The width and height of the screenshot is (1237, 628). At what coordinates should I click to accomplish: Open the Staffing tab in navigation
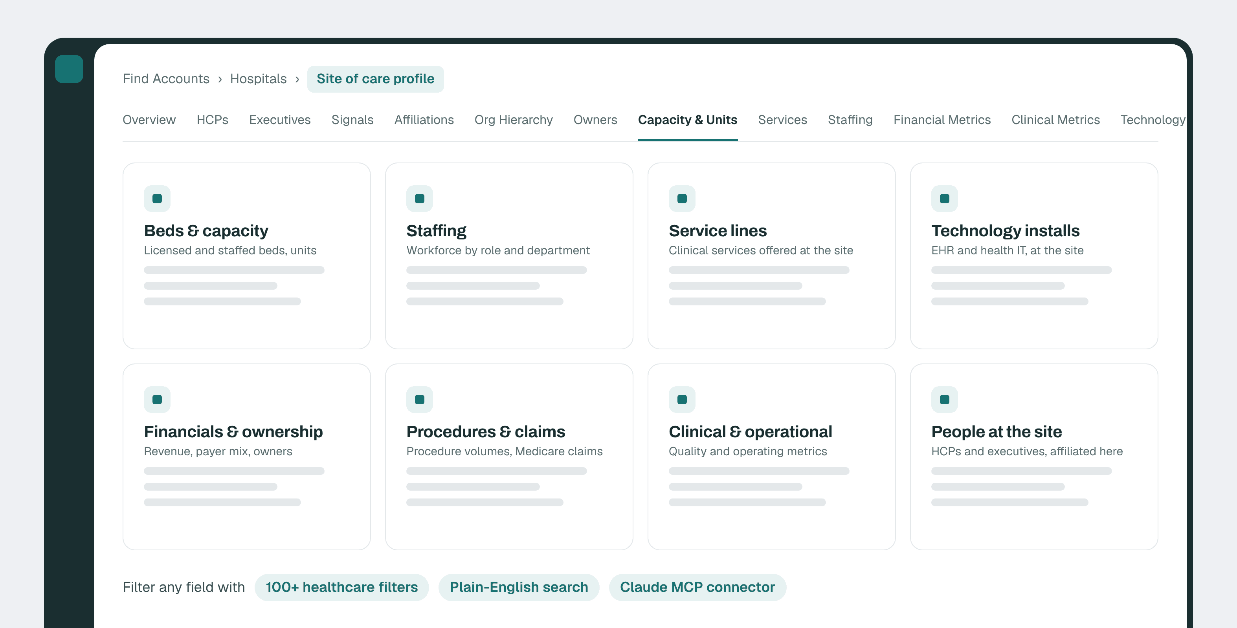pyautogui.click(x=850, y=120)
